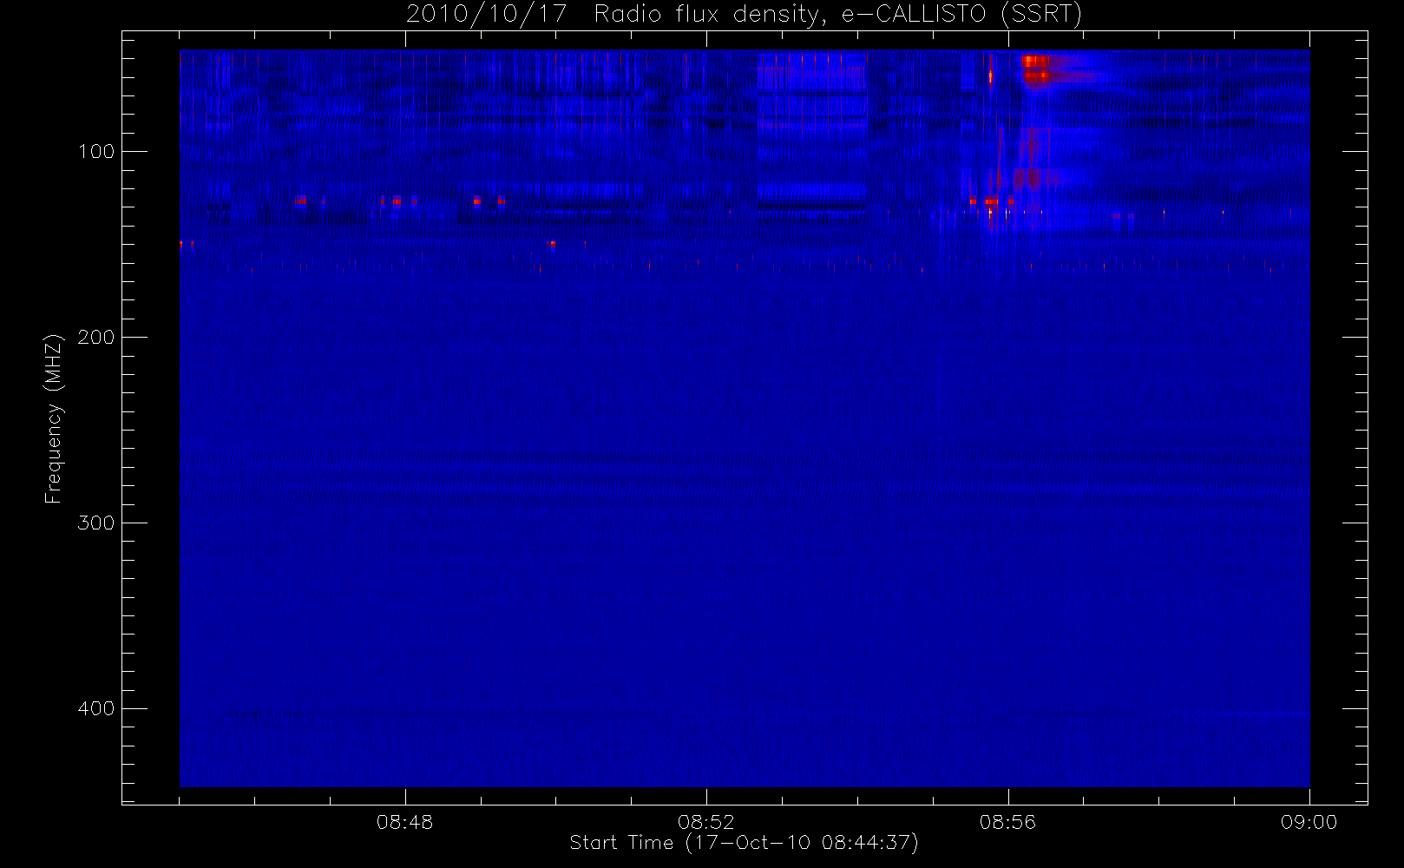The image size is (1404, 868).
Task: Click the 300 frequency tick label
Action: point(96,523)
